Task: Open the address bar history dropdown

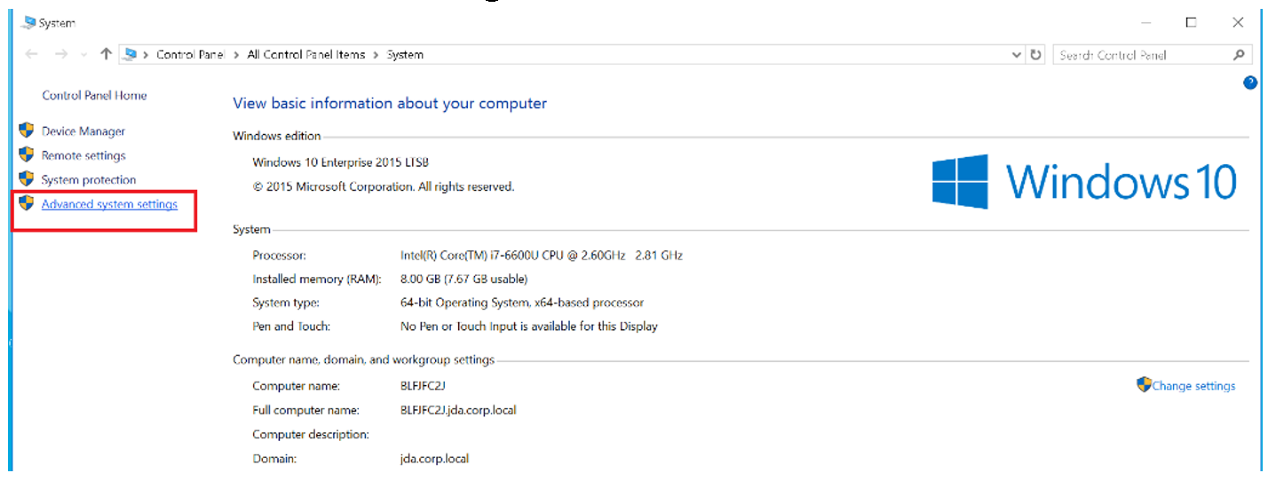Action: click(1018, 55)
